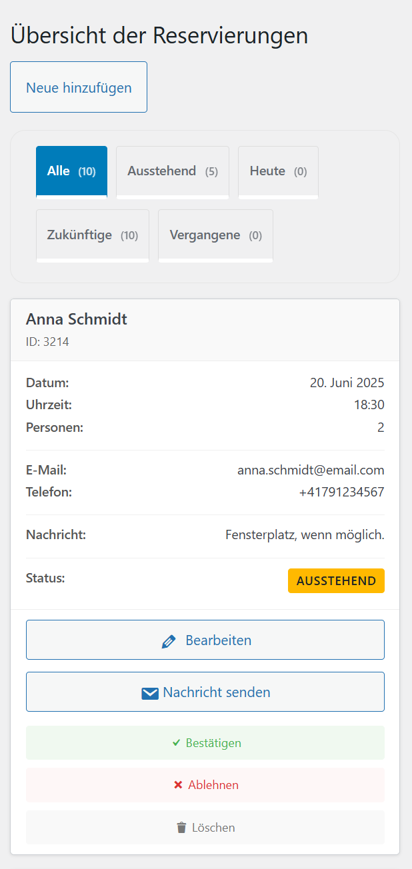Switch to the Alle tab

click(71, 172)
